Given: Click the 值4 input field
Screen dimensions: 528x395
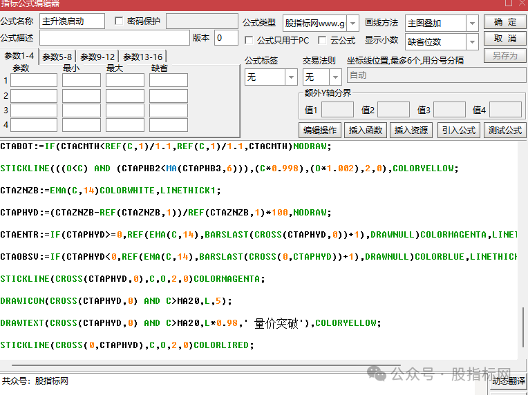Looking at the screenshot, I should 505,110.
